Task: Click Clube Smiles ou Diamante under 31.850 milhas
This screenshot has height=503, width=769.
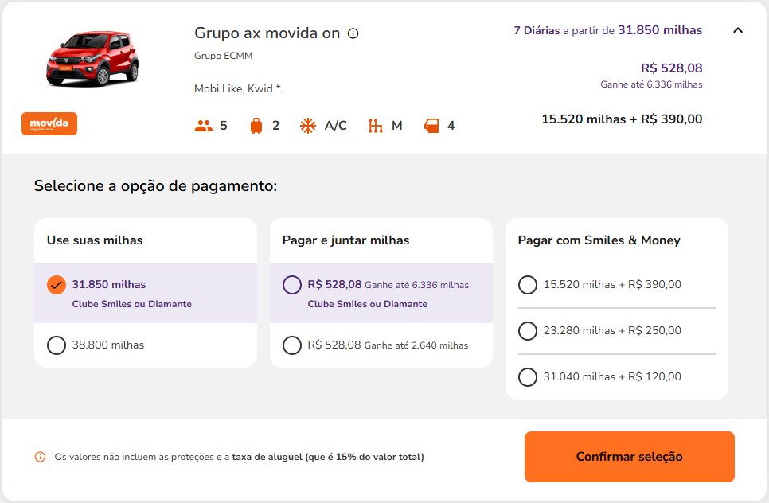Action: click(132, 304)
